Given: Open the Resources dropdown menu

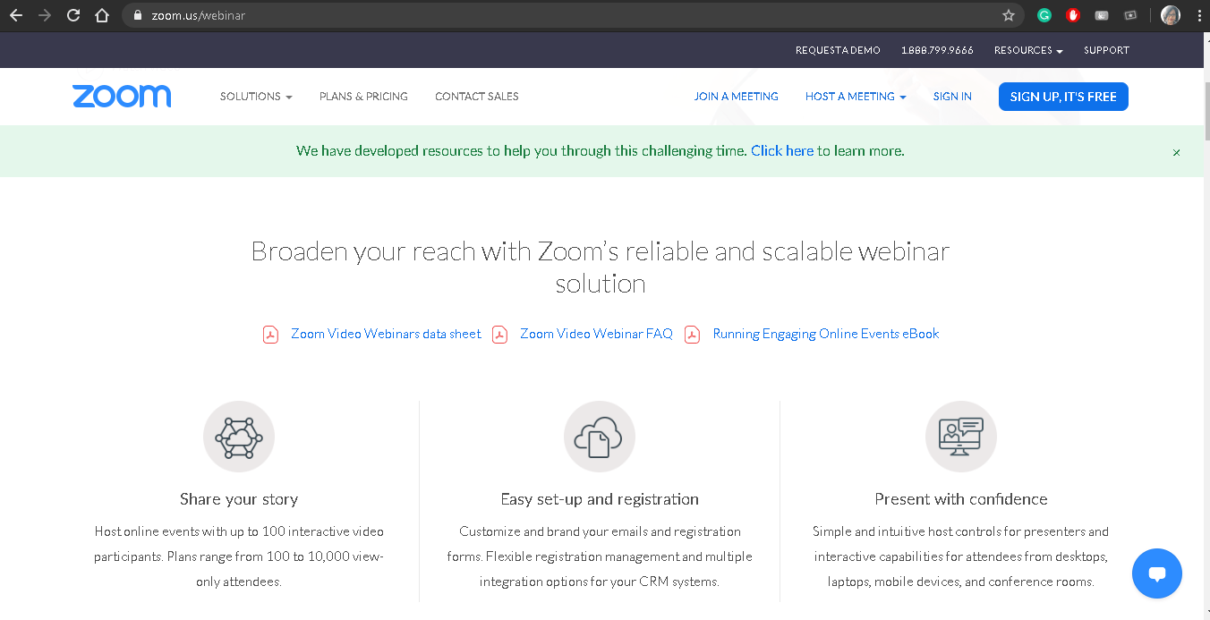Looking at the screenshot, I should pyautogui.click(x=1028, y=51).
